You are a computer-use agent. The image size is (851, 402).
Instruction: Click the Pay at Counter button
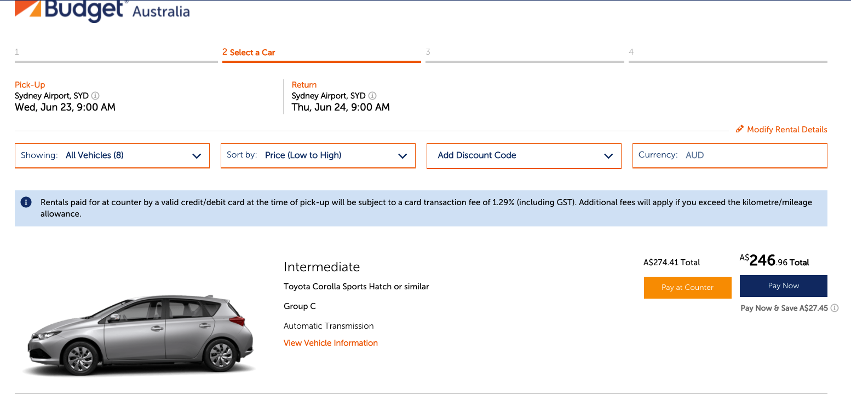[688, 287]
